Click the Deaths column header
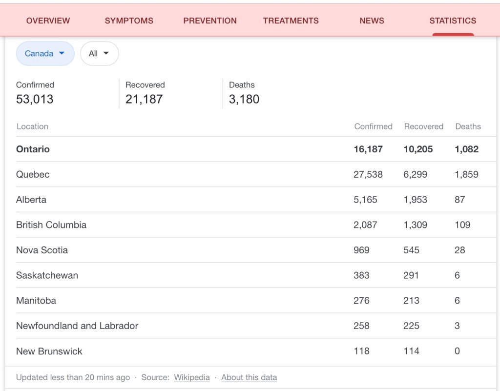 click(x=468, y=126)
